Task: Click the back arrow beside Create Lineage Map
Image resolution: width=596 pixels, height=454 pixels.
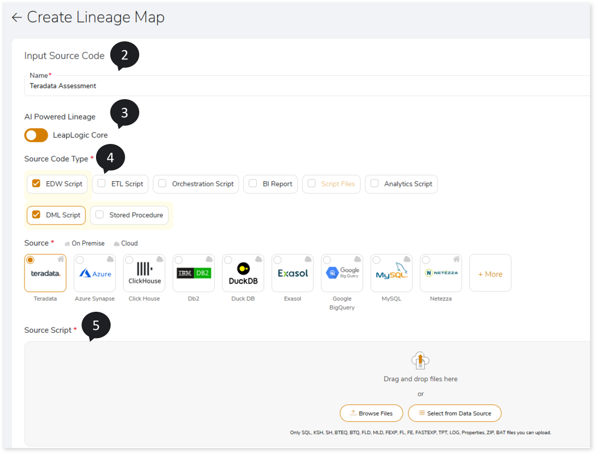Action: coord(16,17)
